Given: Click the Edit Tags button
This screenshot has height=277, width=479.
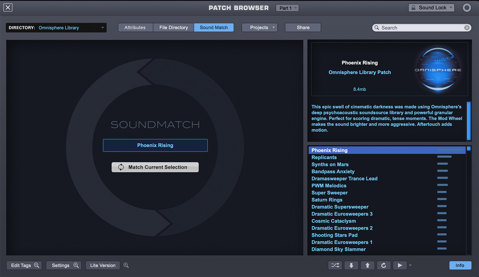Looking at the screenshot, I should click(x=24, y=265).
